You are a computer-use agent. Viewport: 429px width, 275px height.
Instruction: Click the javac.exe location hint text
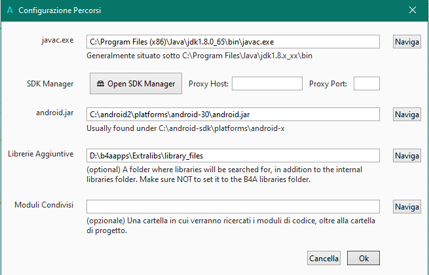point(204,56)
